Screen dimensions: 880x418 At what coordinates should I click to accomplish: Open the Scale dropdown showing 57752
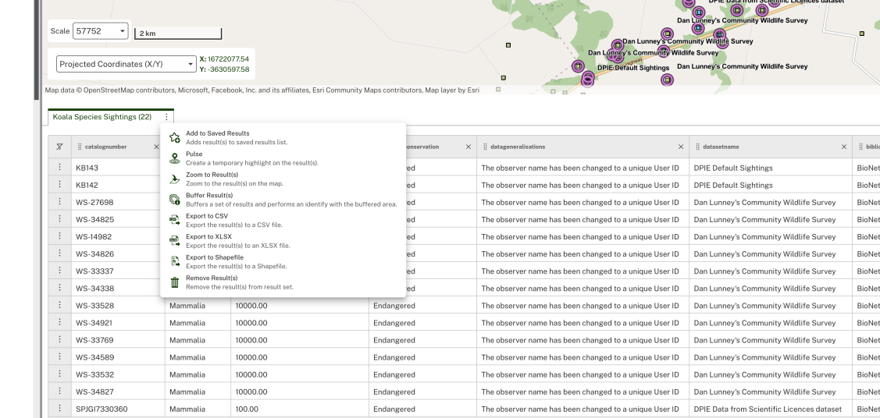[101, 31]
